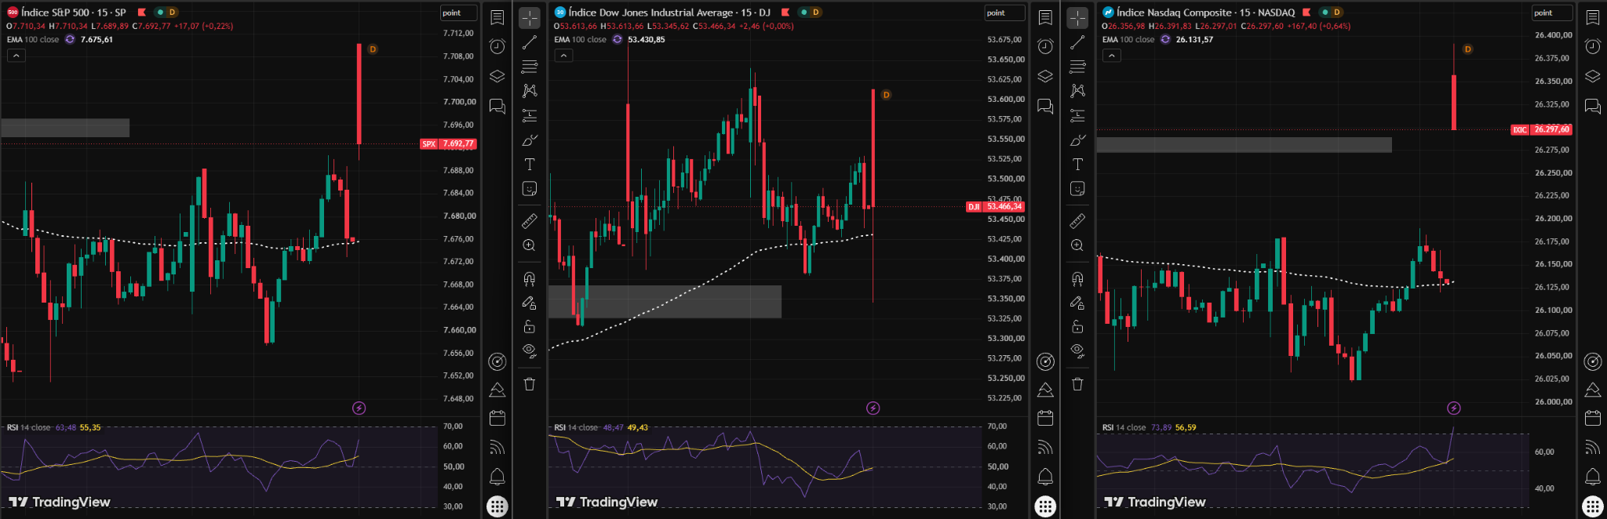The height and width of the screenshot is (519, 1607).
Task: Select the Text tool beside Dow Jones chart
Action: (530, 165)
